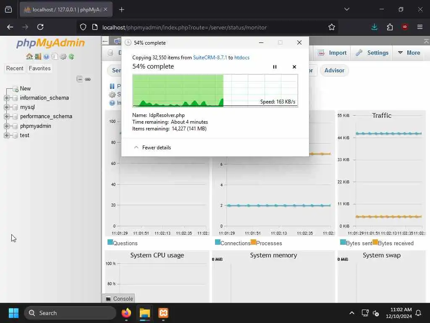Click the SuiteCRM-8.7.1 source link
This screenshot has height=323, width=430.
click(x=210, y=58)
